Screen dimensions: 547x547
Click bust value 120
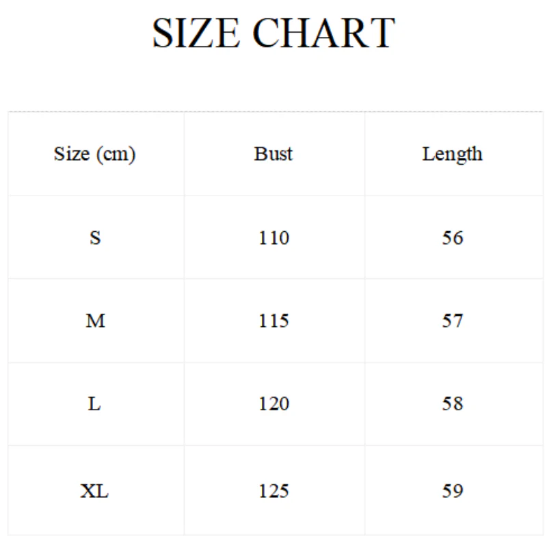(273, 404)
